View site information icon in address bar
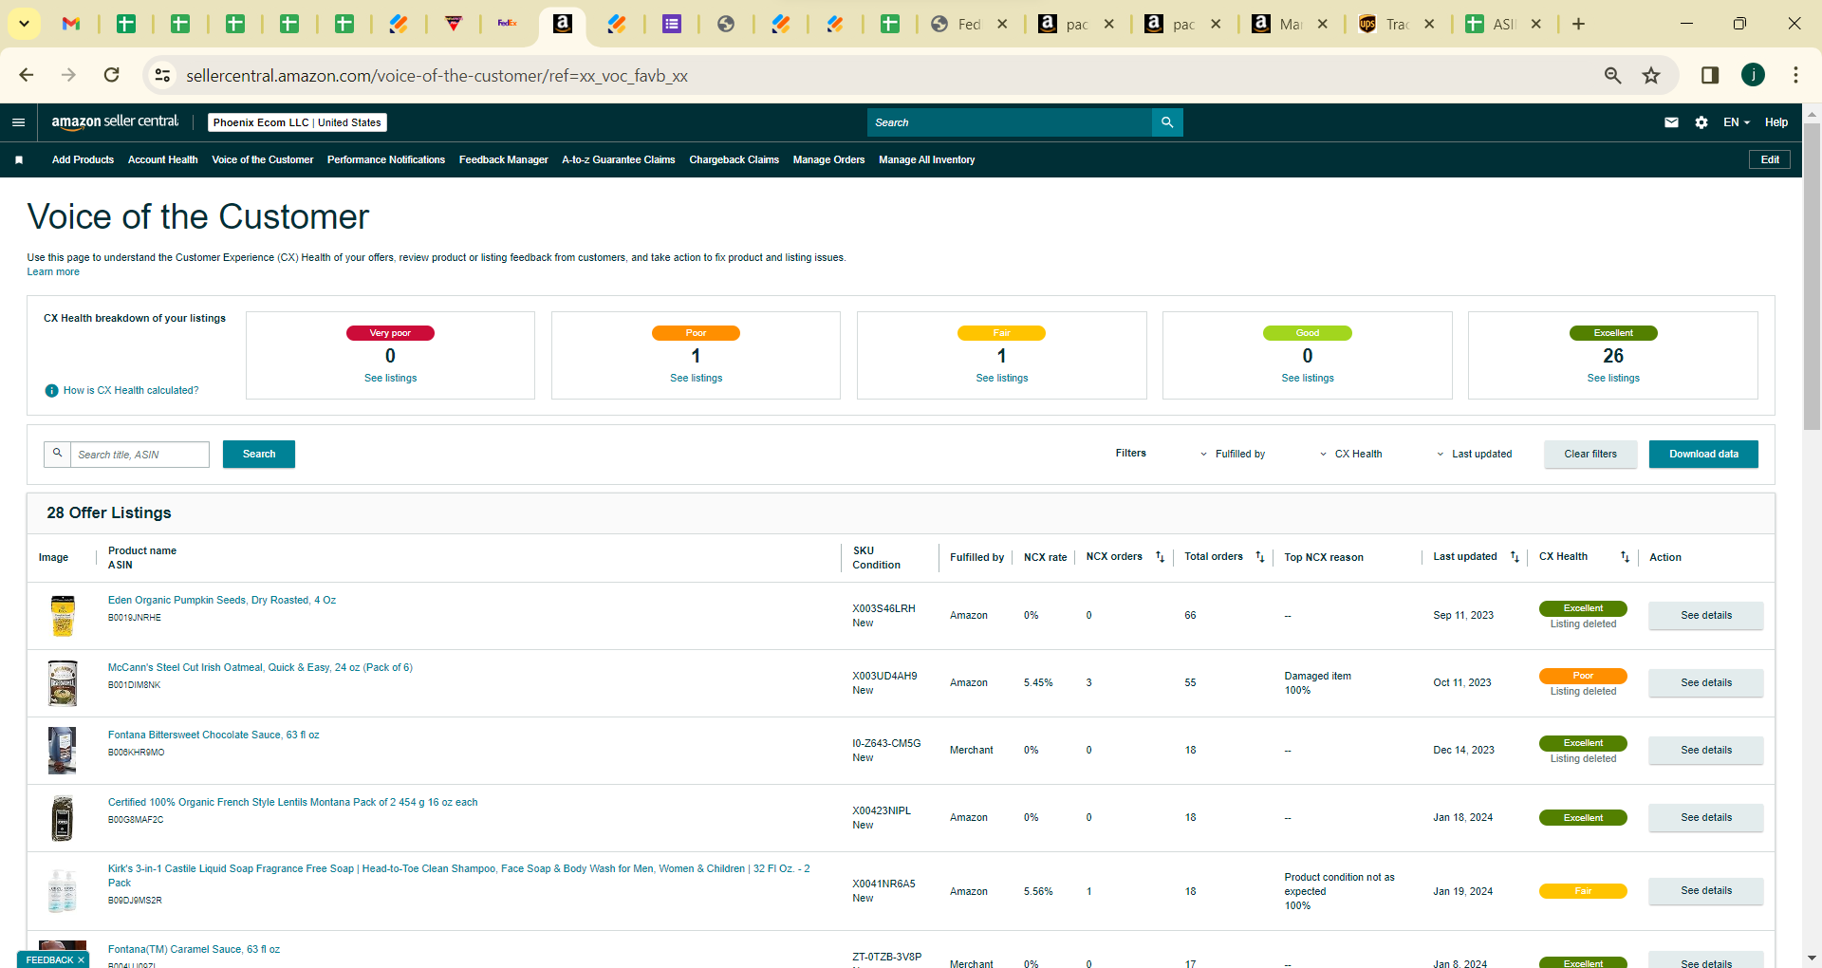Screen dimensions: 1822x968 [162, 75]
